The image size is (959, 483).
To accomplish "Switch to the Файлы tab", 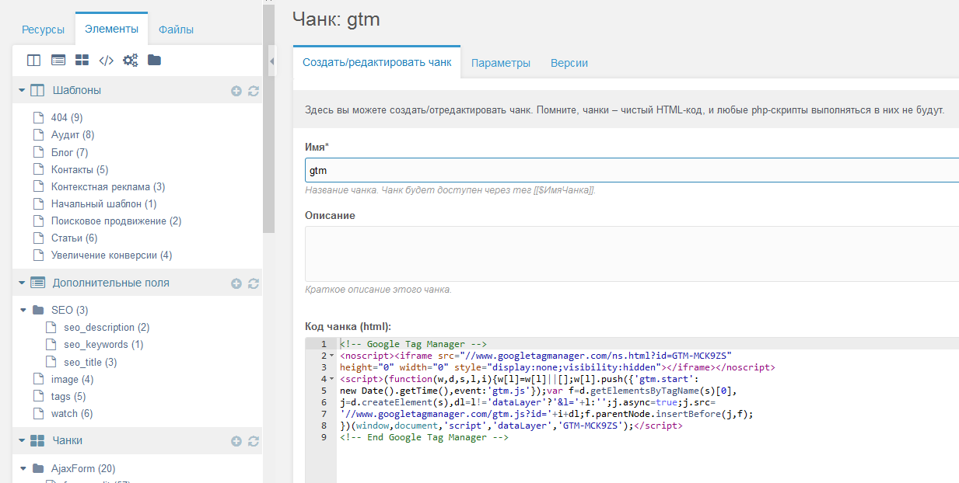I will [176, 30].
